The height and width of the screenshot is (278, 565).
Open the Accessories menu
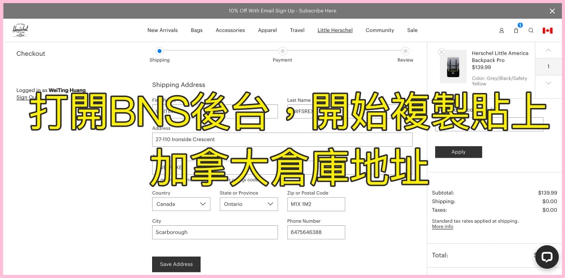coord(230,30)
